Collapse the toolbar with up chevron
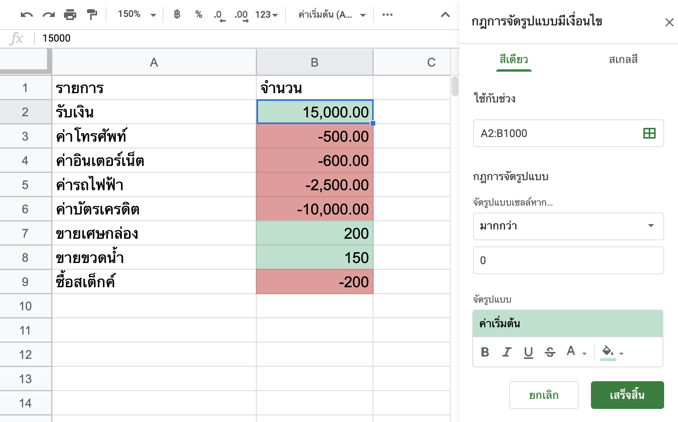This screenshot has width=678, height=422. [x=445, y=15]
